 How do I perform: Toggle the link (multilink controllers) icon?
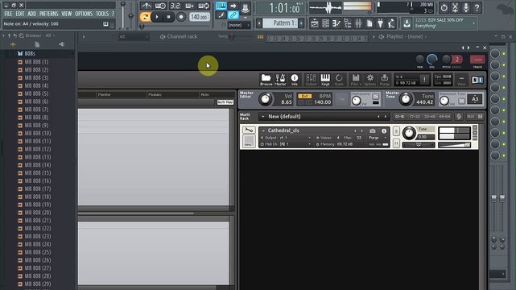click(x=233, y=15)
